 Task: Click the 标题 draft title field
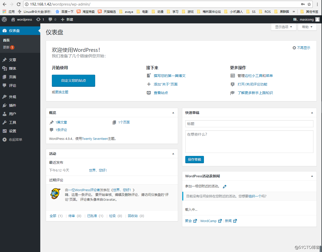pos(249,124)
